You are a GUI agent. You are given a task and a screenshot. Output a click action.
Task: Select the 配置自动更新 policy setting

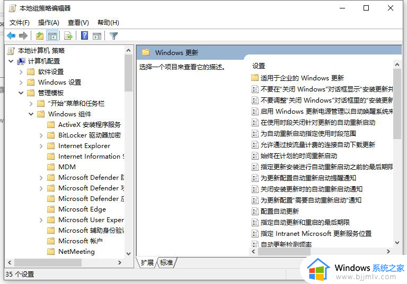coord(280,212)
